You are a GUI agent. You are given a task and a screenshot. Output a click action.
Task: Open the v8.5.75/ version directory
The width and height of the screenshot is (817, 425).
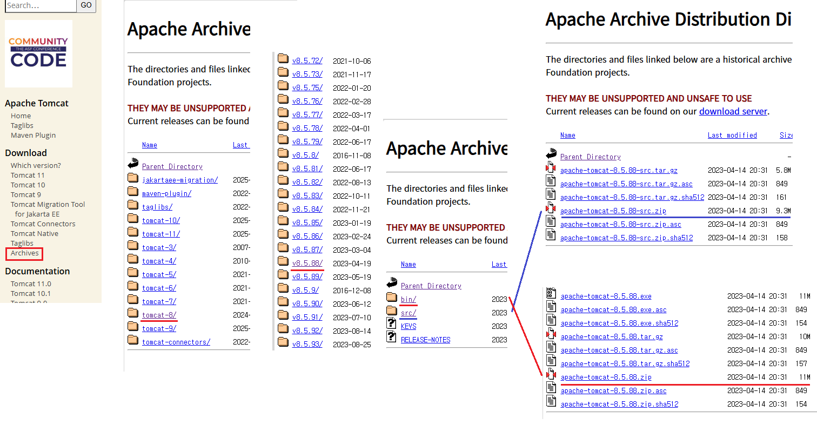coord(307,88)
